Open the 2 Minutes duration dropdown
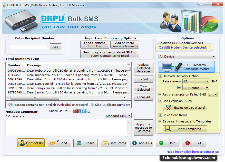The height and width of the screenshot is (162, 225). coord(196,88)
